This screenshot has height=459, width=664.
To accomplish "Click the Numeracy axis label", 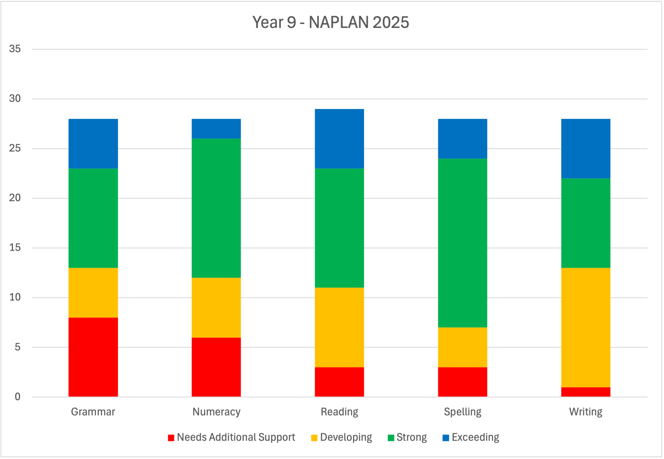I will coord(216,412).
